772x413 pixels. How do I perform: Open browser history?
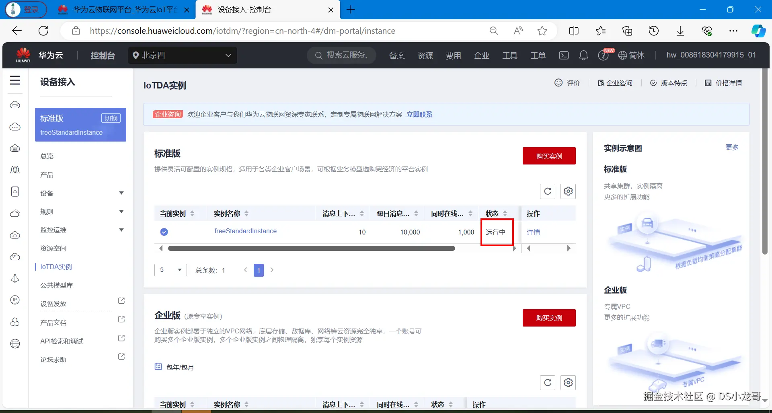pyautogui.click(x=654, y=31)
